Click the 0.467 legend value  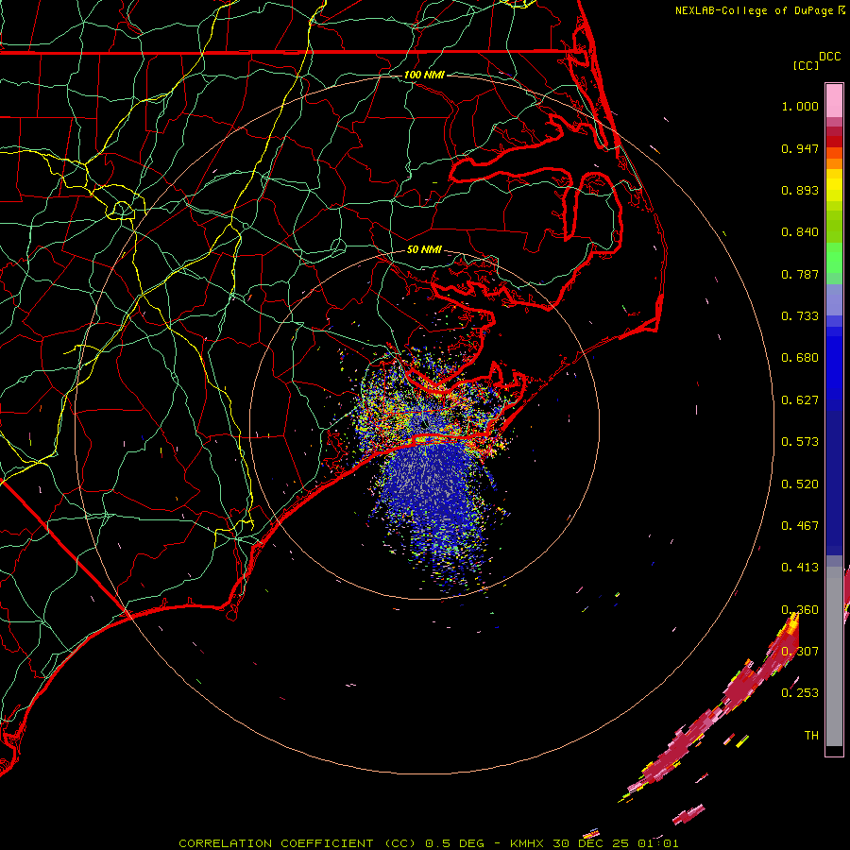(800, 526)
